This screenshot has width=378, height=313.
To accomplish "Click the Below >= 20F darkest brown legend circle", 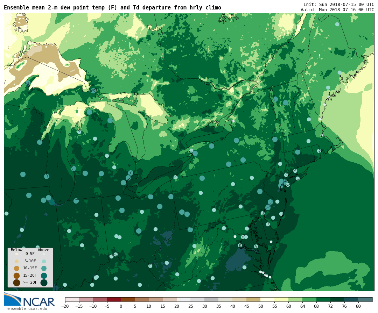I will [16, 283].
